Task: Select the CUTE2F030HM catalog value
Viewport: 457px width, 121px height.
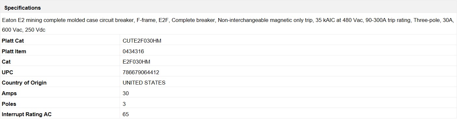Action: click(142, 41)
